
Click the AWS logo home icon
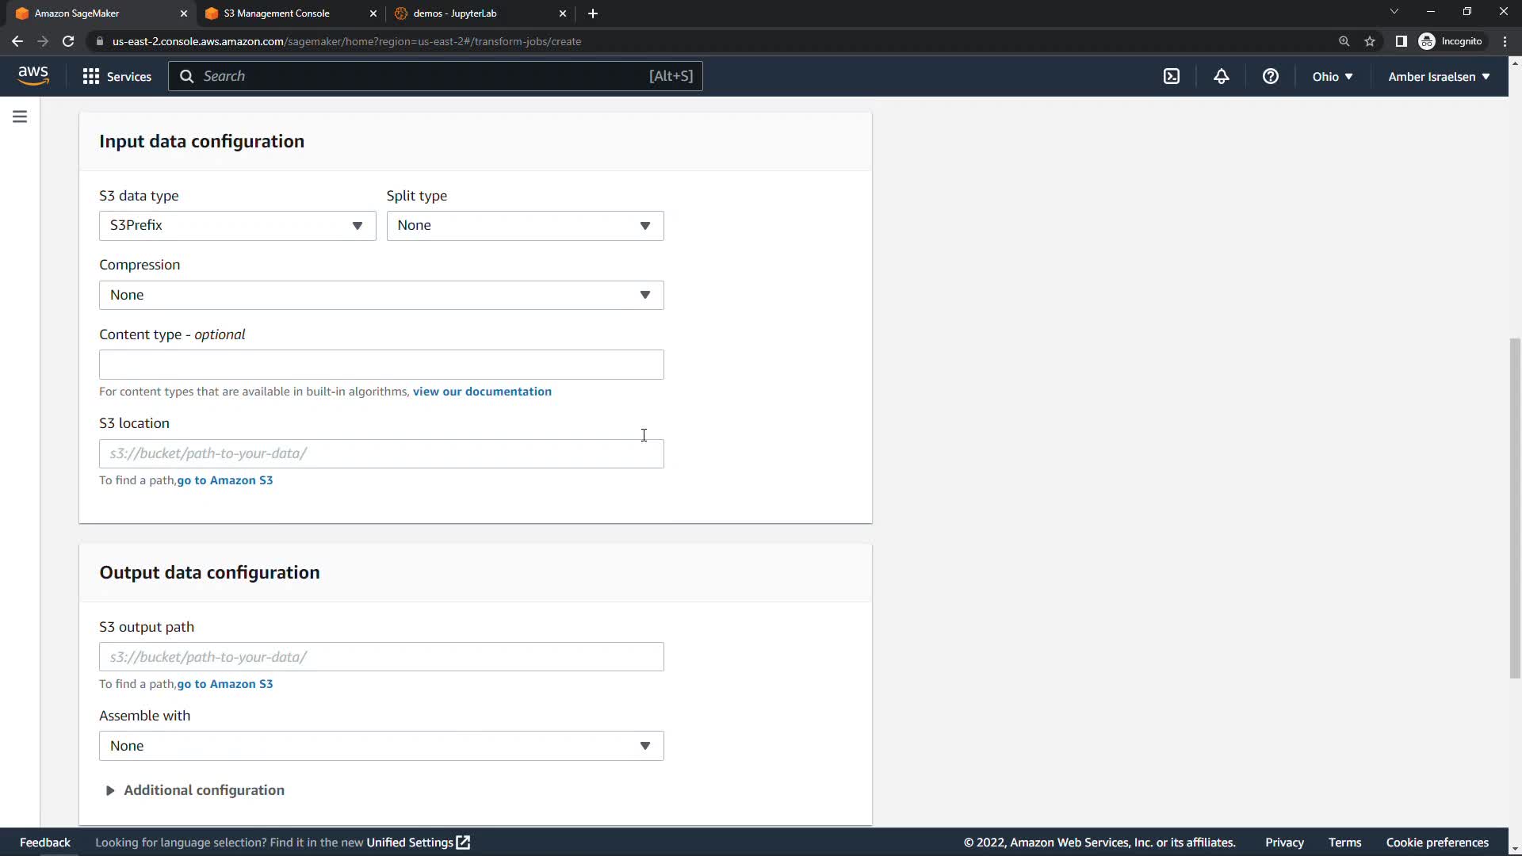(x=33, y=75)
